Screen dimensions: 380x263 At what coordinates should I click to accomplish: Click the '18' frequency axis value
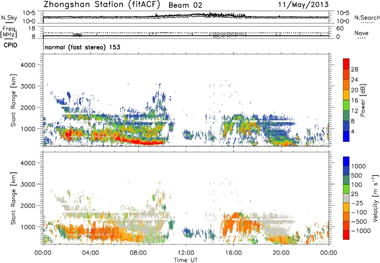pos(32,28)
